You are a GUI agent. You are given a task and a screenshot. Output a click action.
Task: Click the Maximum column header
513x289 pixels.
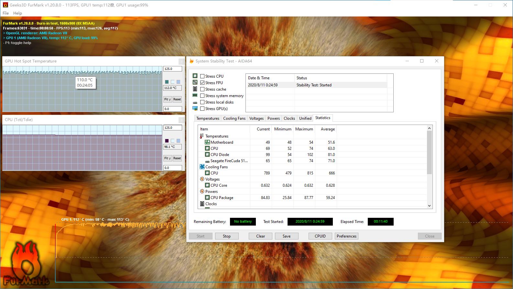tap(304, 129)
